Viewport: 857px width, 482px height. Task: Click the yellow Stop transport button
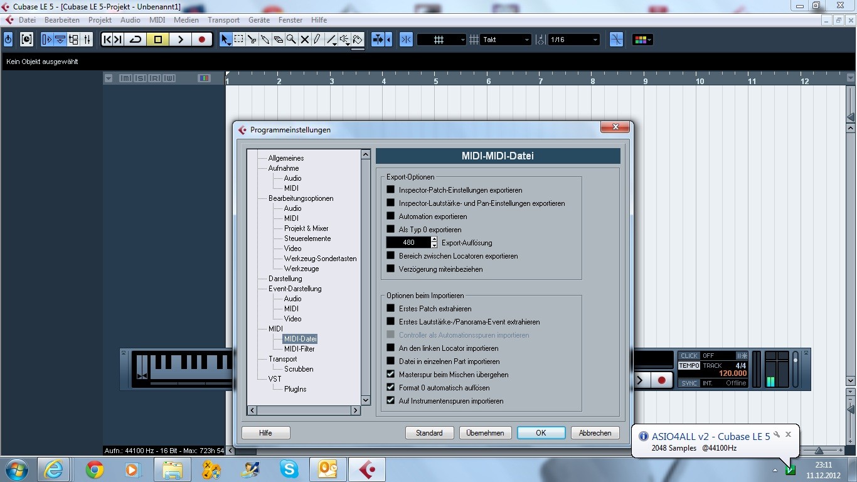(158, 40)
